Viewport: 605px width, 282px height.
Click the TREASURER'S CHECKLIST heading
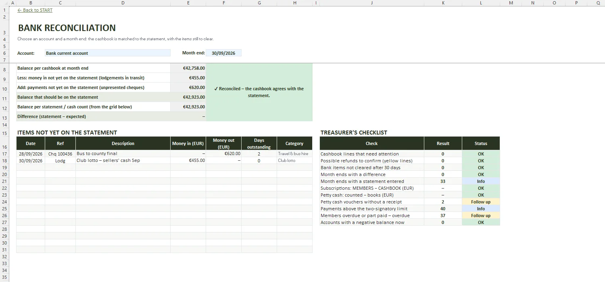pos(354,133)
